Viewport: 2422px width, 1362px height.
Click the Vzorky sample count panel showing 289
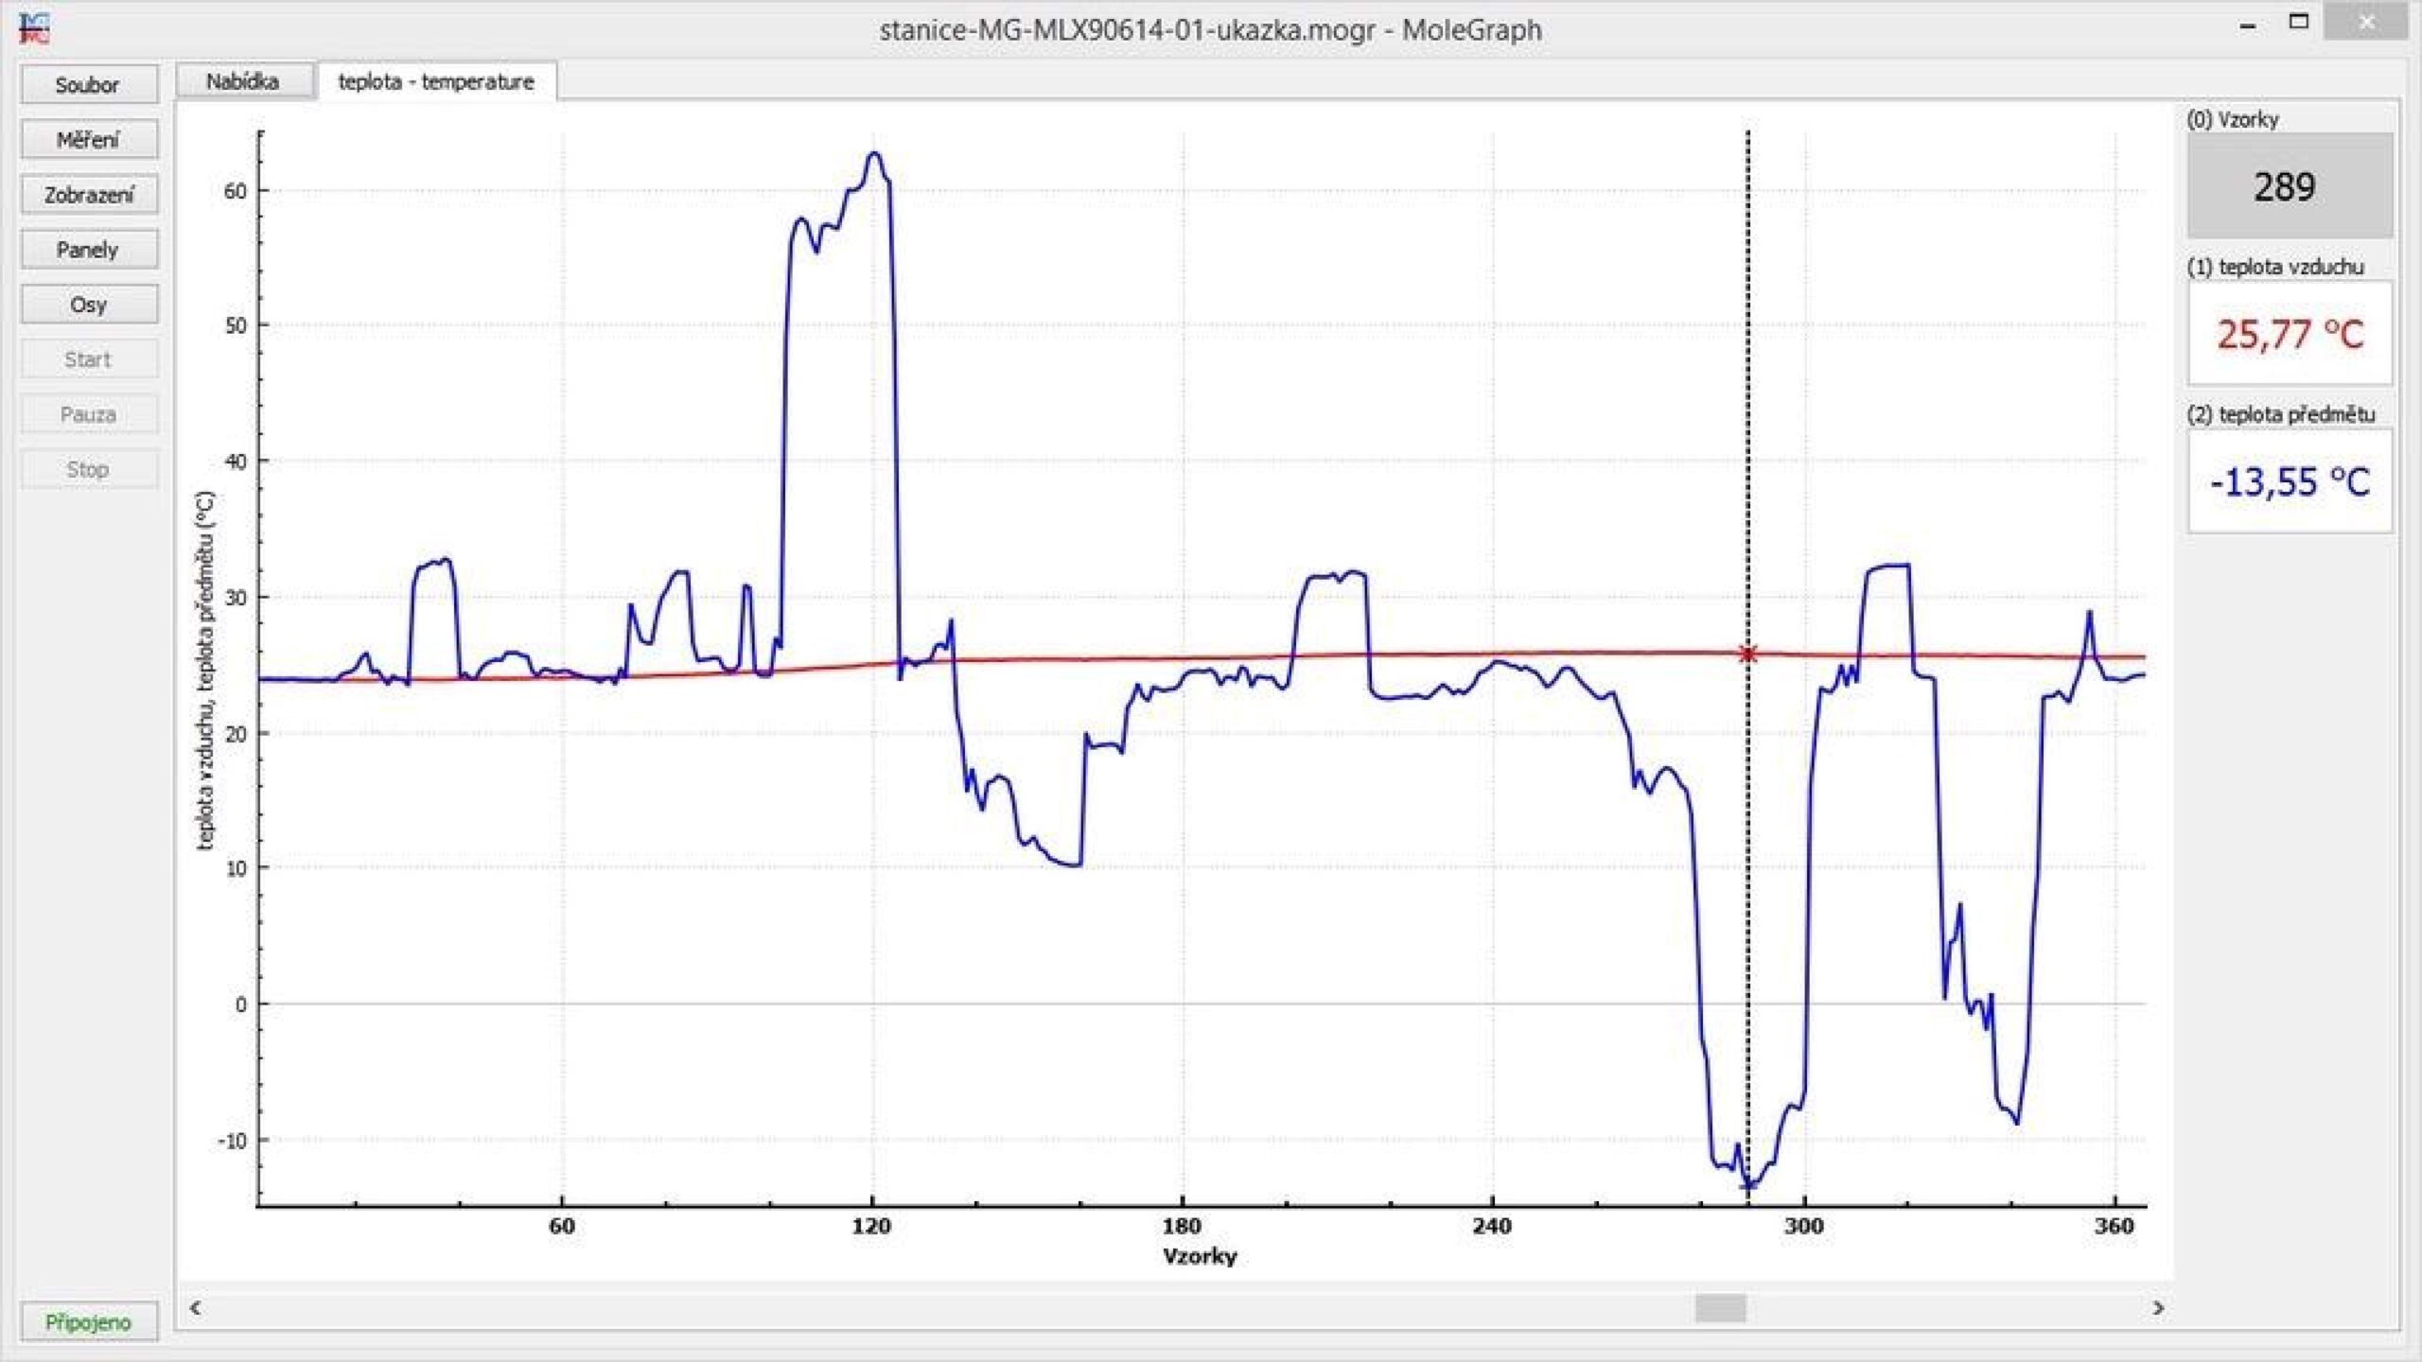(2290, 185)
